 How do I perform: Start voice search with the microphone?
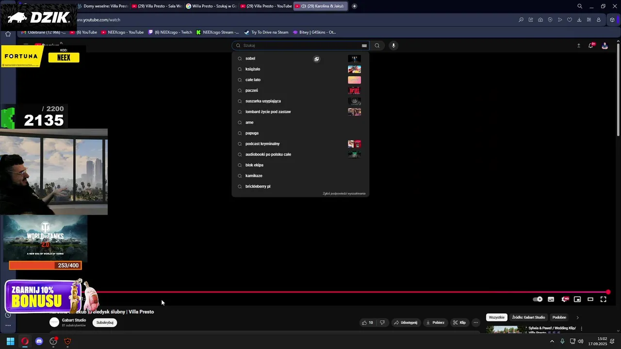pos(393,46)
